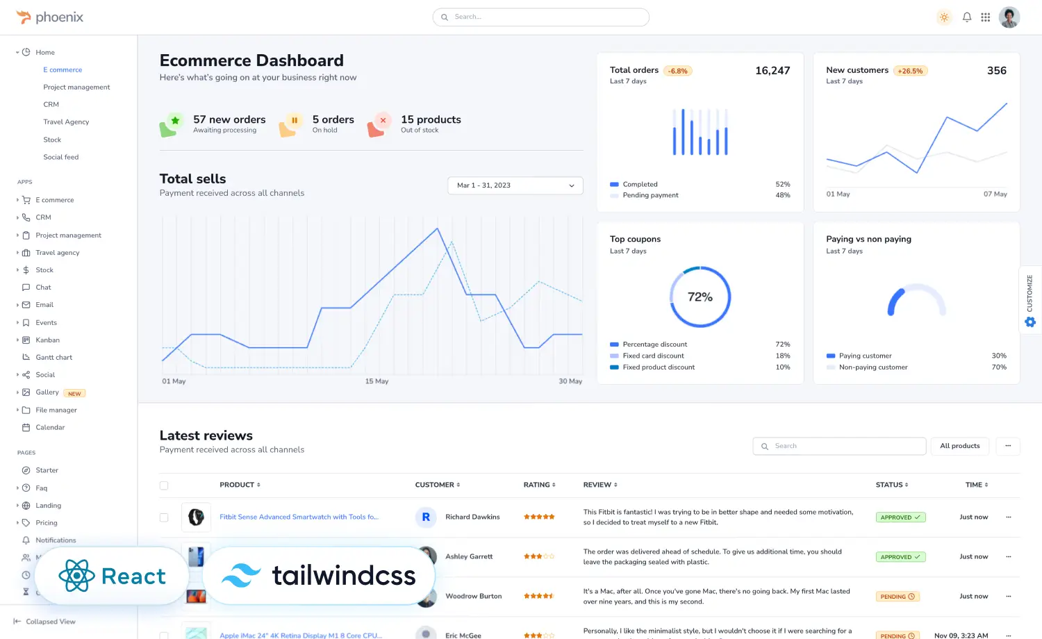Open Ashley Garrett row actions menu
1042x639 pixels.
[1009, 556]
